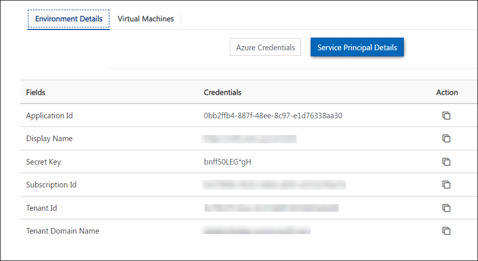The height and width of the screenshot is (261, 478).
Task: Copy the Display Name value
Action: pyautogui.click(x=446, y=138)
